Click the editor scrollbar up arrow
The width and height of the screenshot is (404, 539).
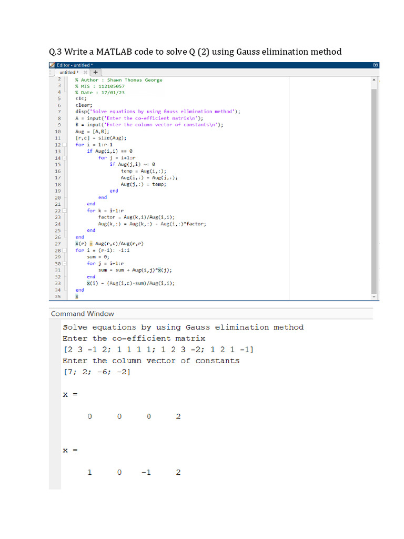point(374,80)
